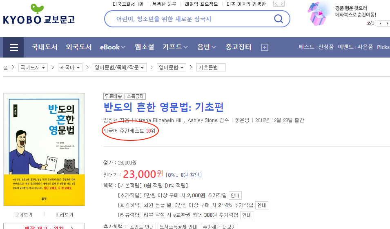Click 크게보기 under the cover
The image size is (390, 229).
point(24,215)
